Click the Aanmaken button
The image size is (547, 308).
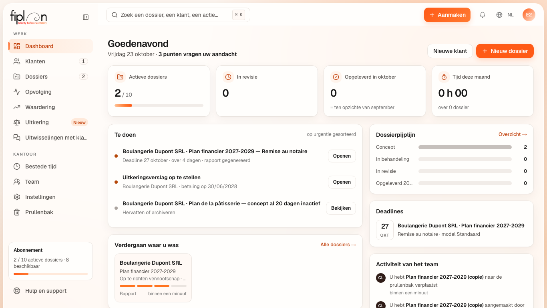(x=447, y=15)
